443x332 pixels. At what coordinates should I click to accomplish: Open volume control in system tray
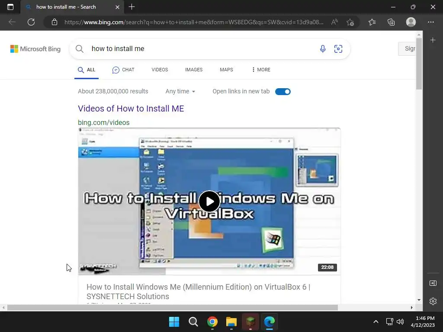point(400,322)
